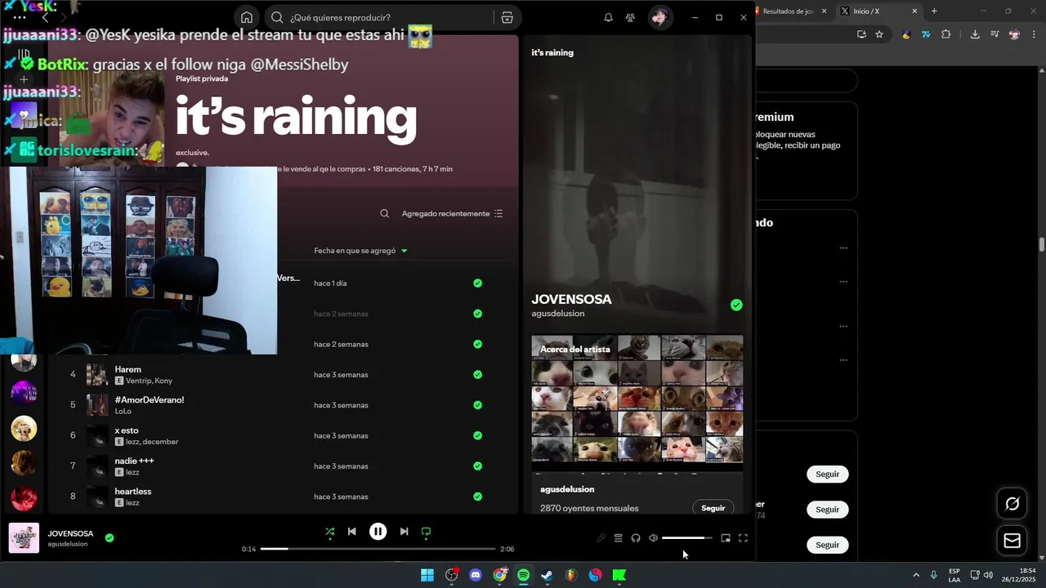Open FL Studio from the taskbar
Screen dimensions: 1046x588
pos(571,575)
